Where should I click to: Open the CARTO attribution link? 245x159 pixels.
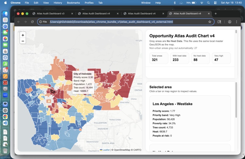click(x=137, y=150)
